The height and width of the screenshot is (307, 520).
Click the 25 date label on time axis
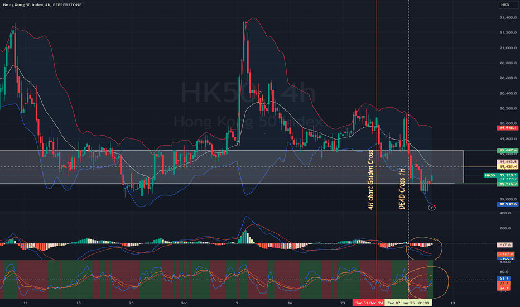tap(131, 303)
